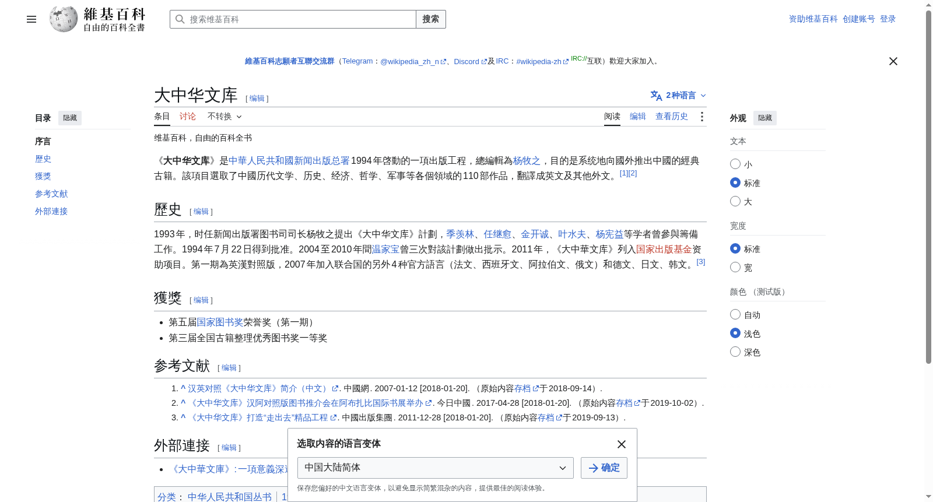933x502 pixels.
Task: Open the 中国大陆简体 variant combo box
Action: pyautogui.click(x=435, y=468)
